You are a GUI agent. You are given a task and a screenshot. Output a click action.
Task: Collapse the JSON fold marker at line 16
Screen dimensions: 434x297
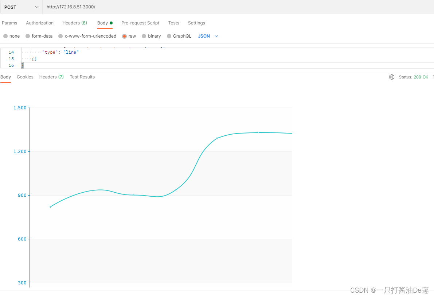pos(23,65)
